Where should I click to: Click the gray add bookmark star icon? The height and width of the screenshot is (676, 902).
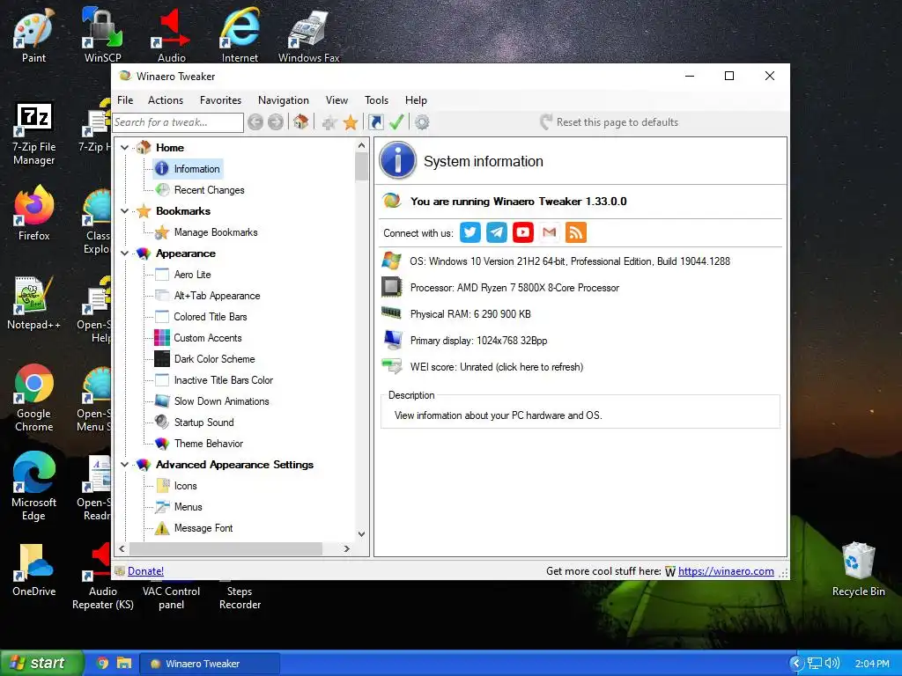pos(329,121)
